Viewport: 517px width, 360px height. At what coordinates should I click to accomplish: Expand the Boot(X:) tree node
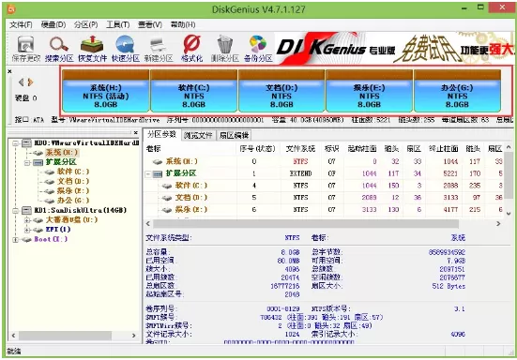click(16, 239)
